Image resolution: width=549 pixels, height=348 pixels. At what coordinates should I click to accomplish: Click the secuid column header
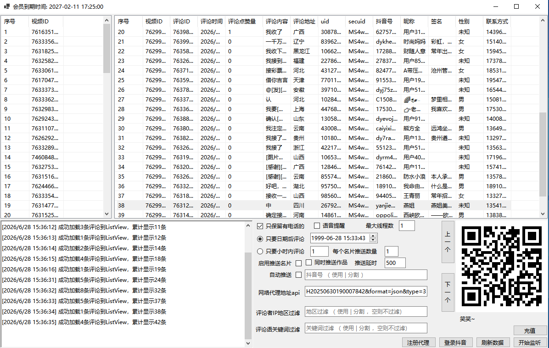pyautogui.click(x=359, y=22)
